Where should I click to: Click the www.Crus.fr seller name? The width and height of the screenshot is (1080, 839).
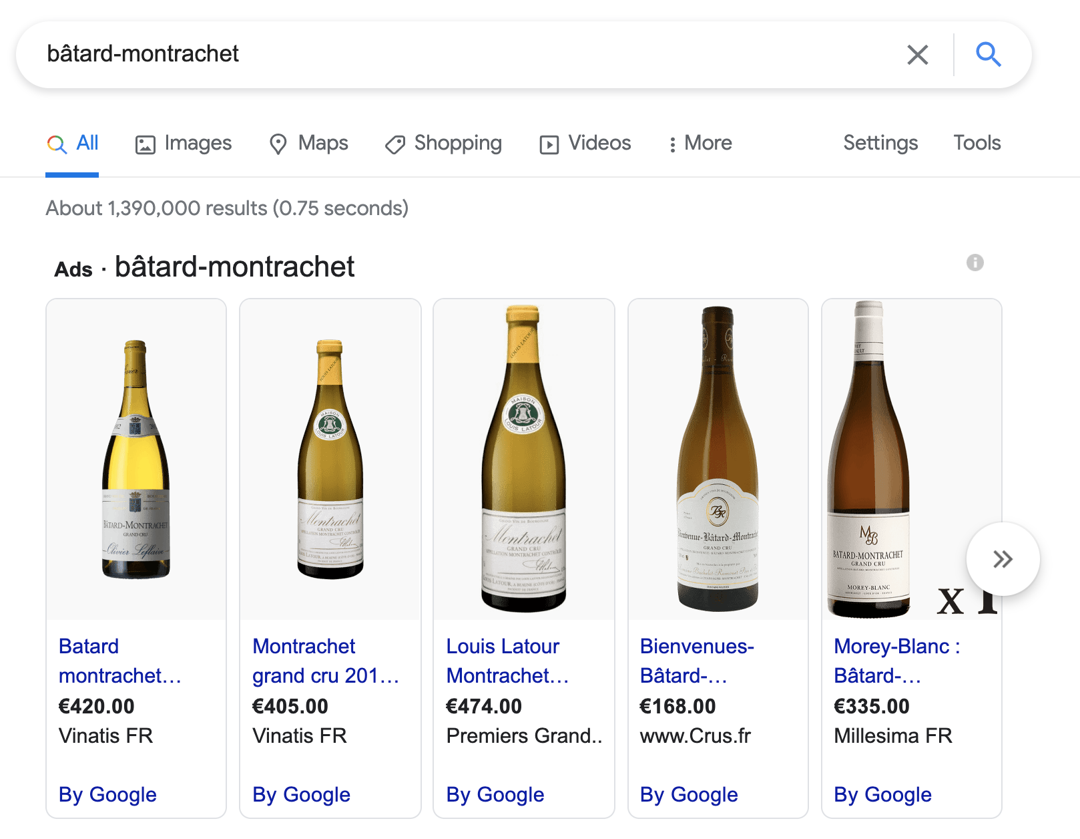[696, 735]
